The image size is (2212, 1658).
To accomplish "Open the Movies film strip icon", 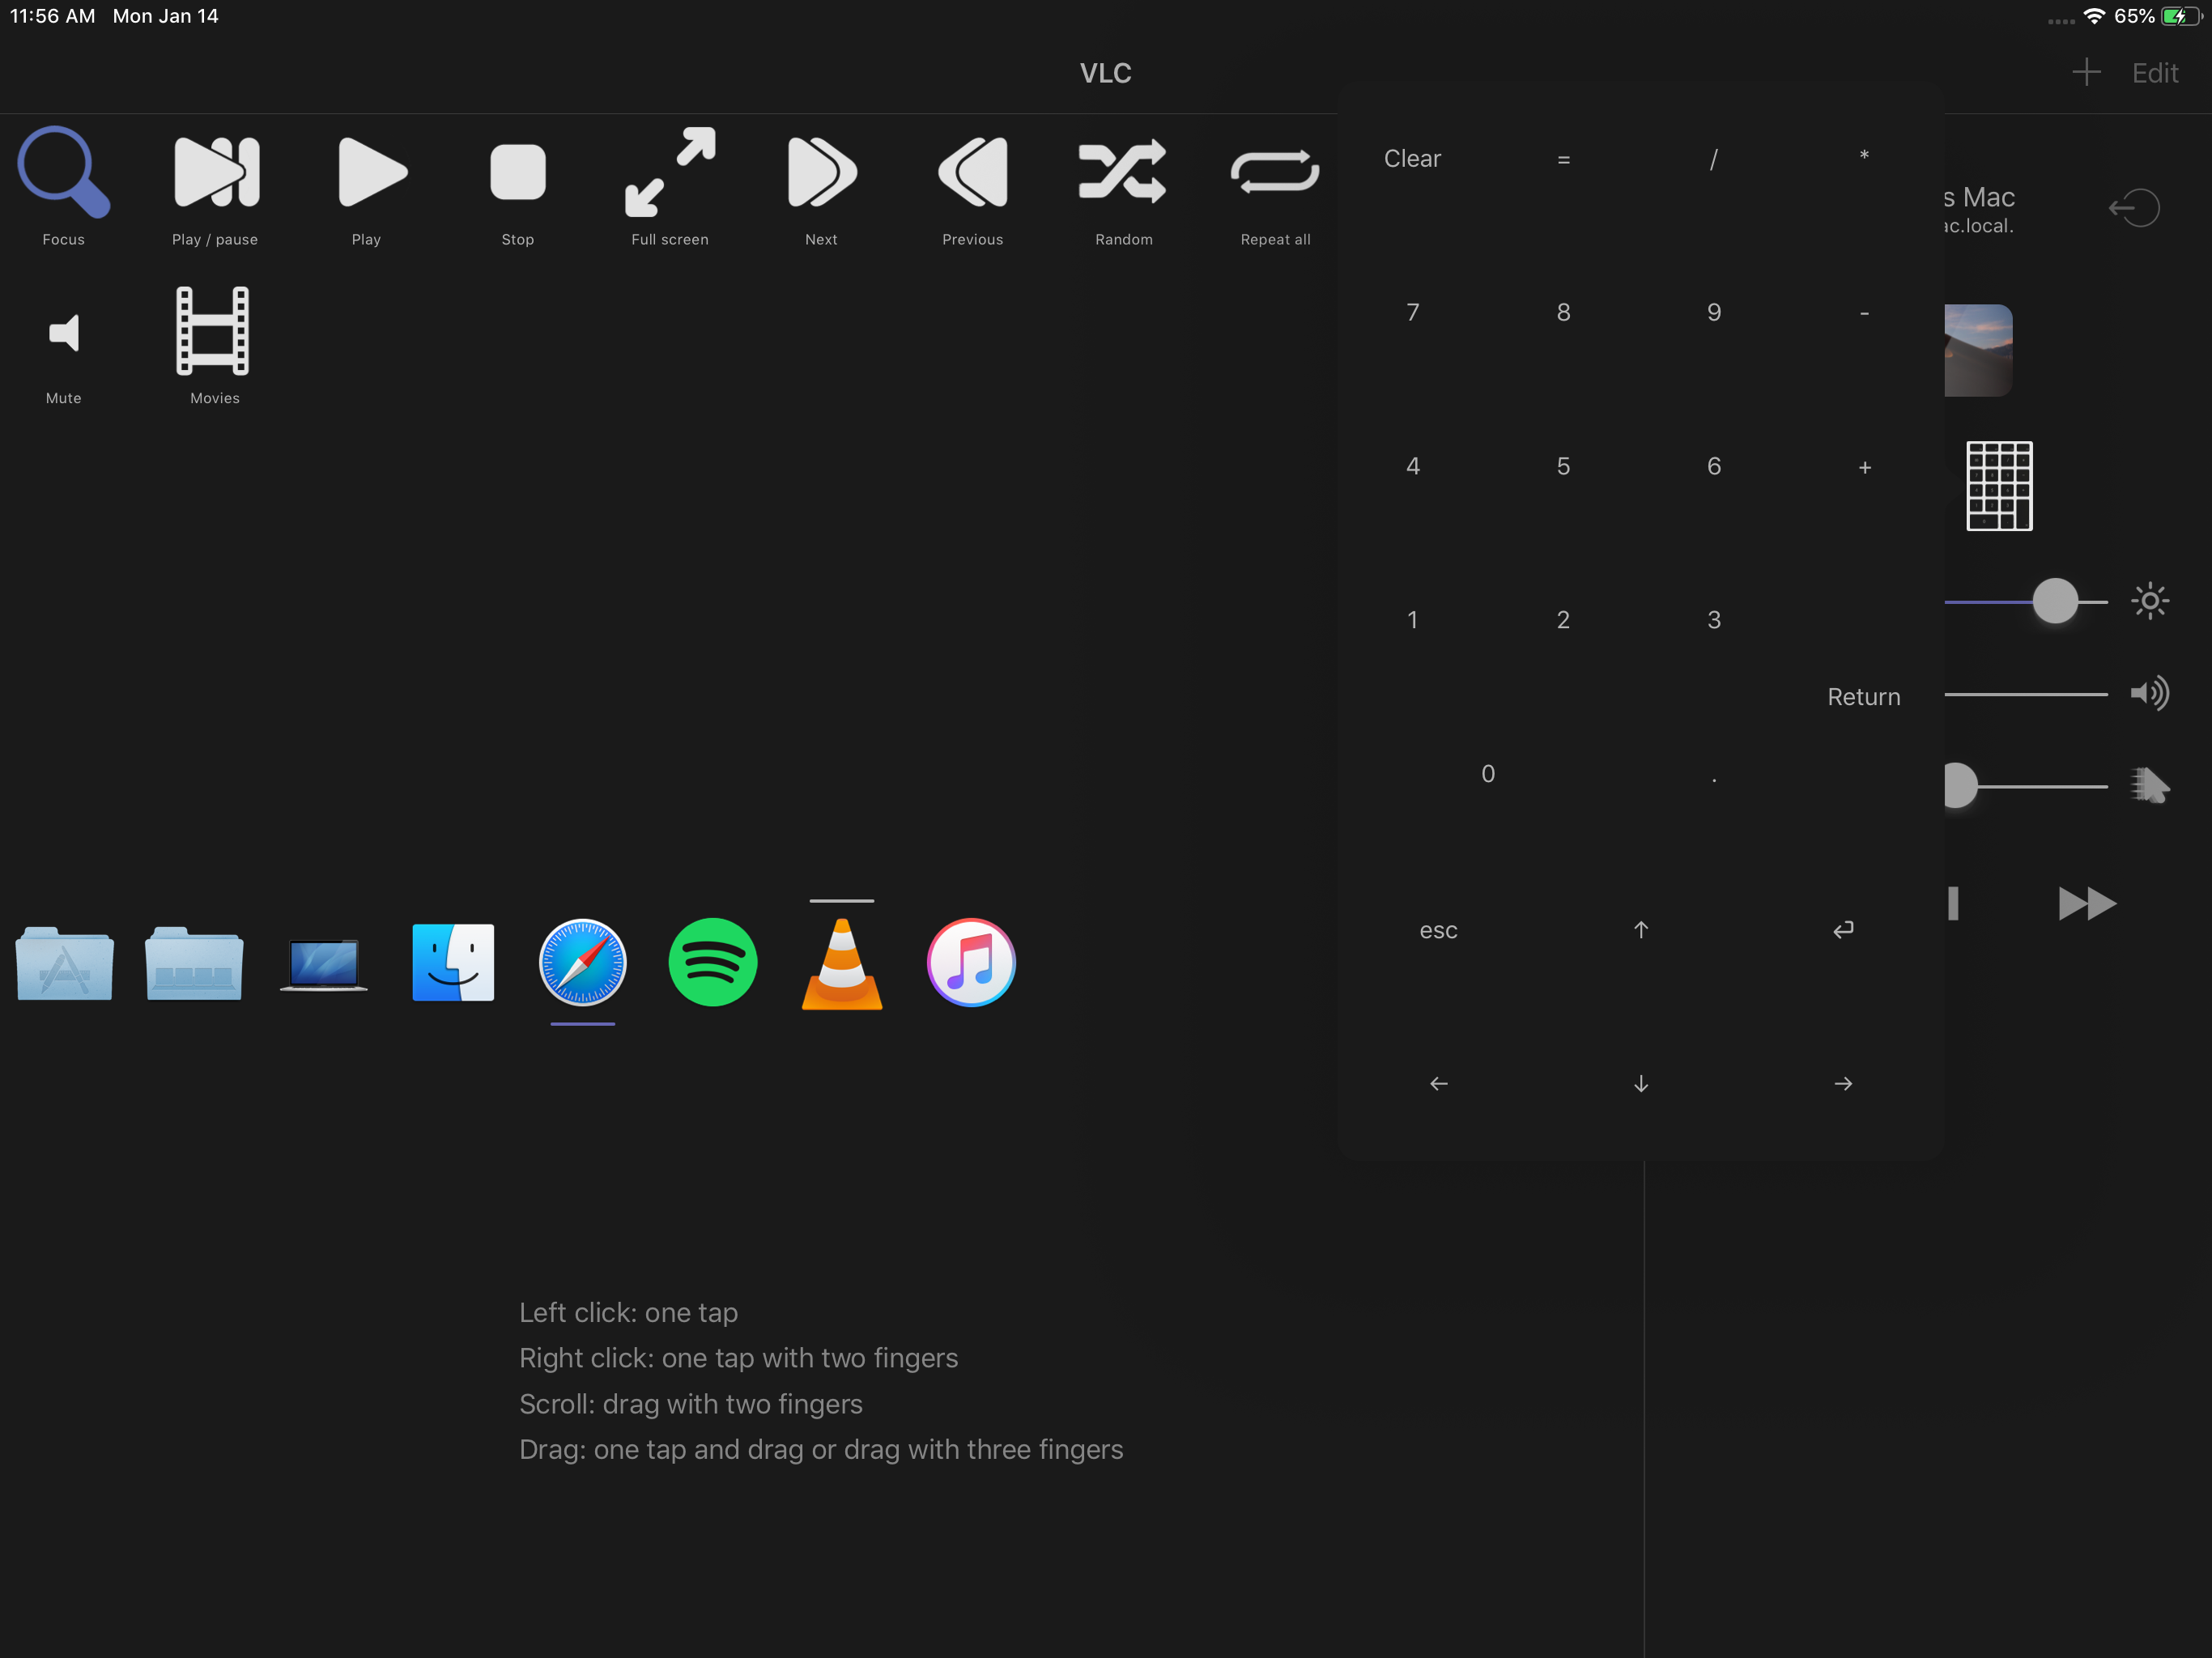I will pyautogui.click(x=213, y=331).
